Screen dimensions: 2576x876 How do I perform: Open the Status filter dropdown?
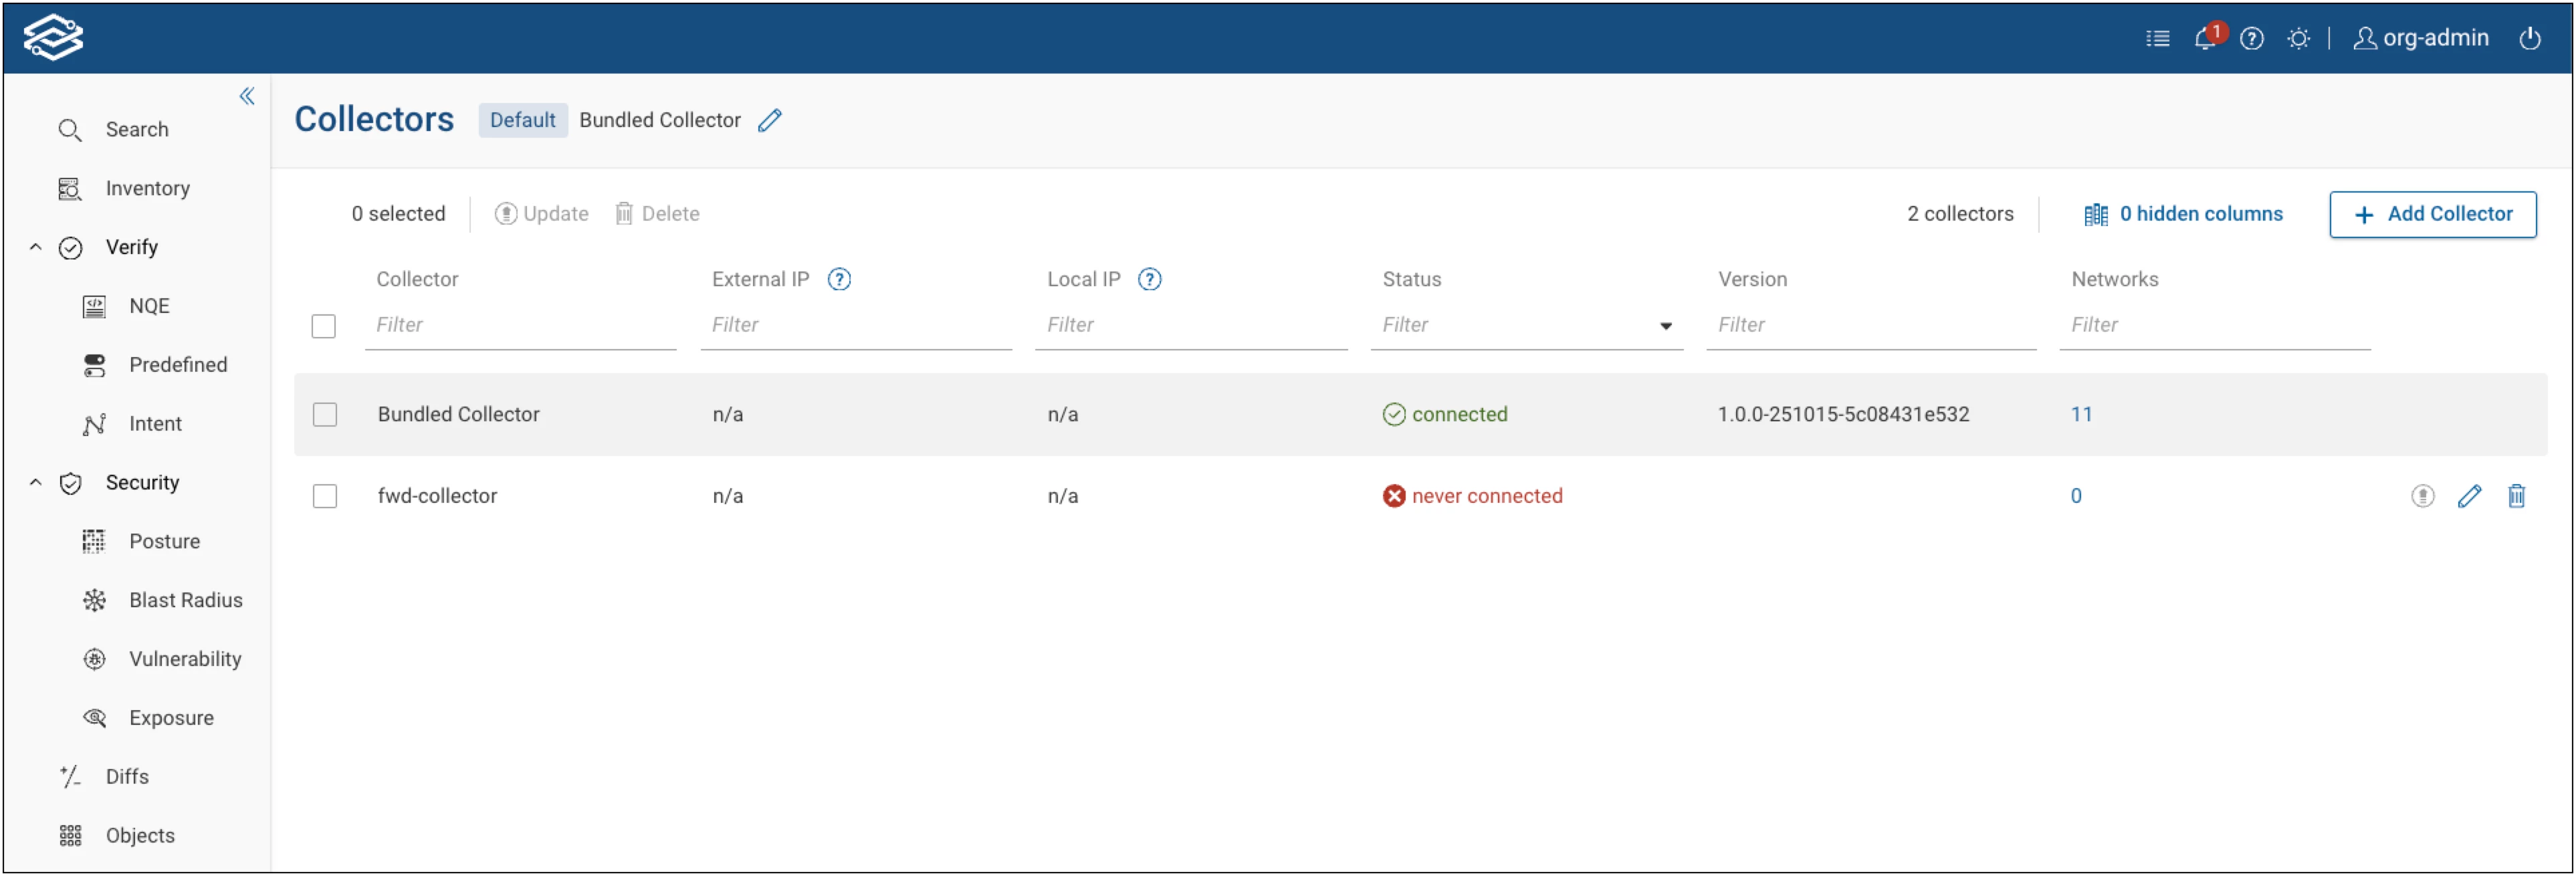pyautogui.click(x=1665, y=326)
